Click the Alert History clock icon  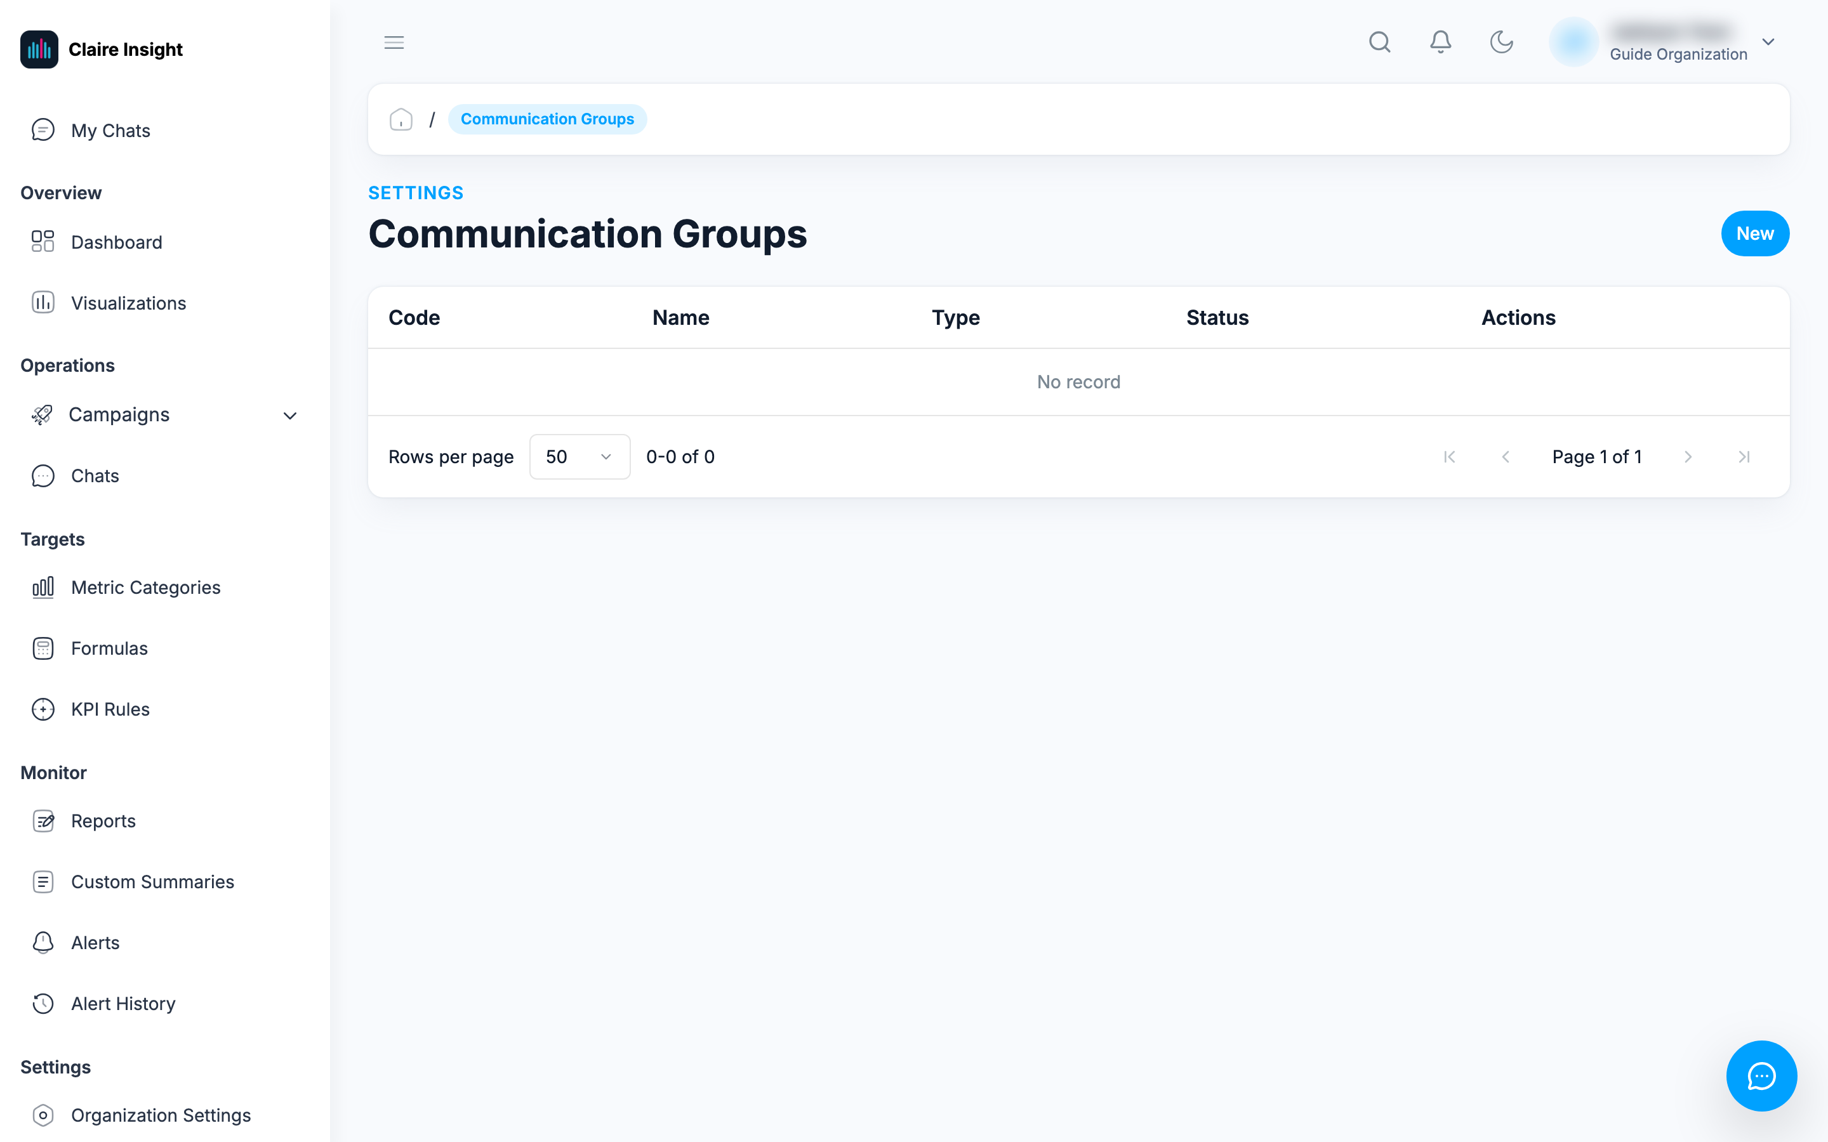coord(43,1003)
